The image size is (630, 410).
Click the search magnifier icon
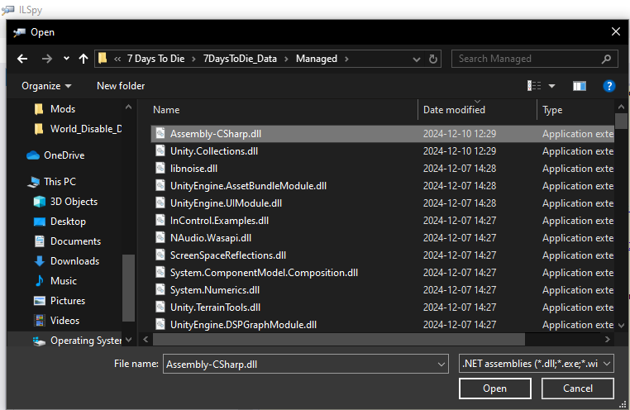606,59
